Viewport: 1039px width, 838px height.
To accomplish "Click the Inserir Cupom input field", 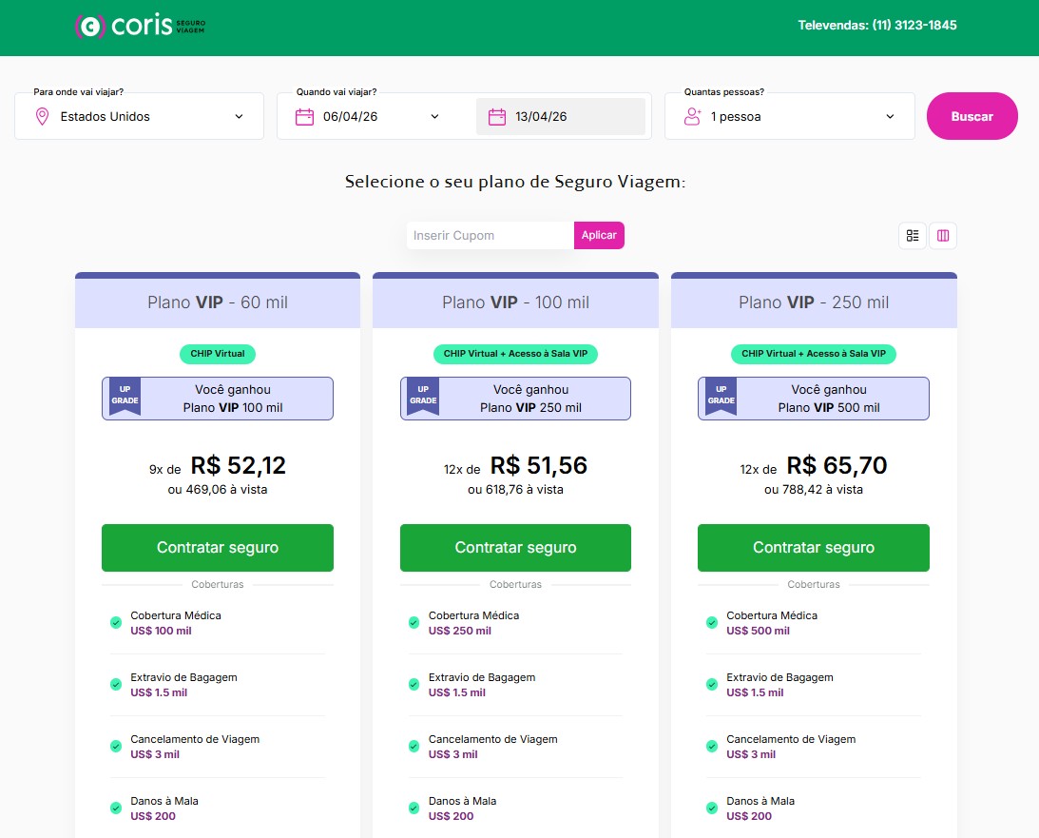I will point(490,235).
